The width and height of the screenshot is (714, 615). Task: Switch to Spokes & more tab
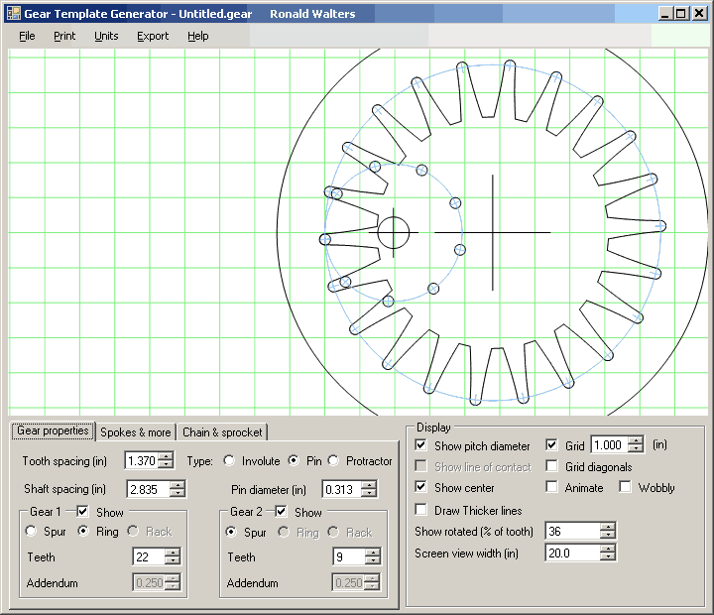tap(136, 432)
